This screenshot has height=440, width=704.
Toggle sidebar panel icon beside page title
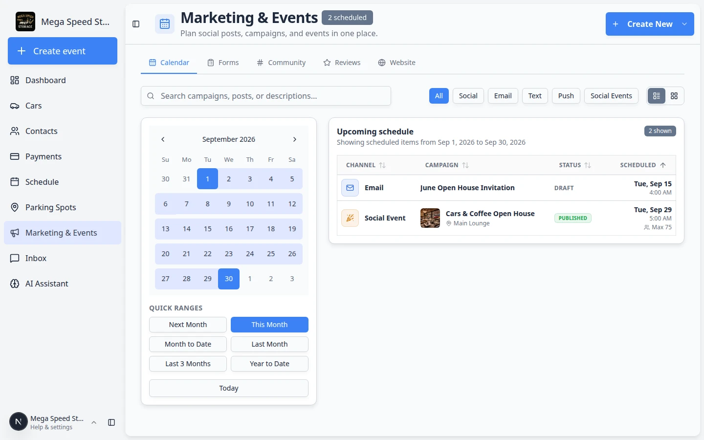click(x=136, y=24)
